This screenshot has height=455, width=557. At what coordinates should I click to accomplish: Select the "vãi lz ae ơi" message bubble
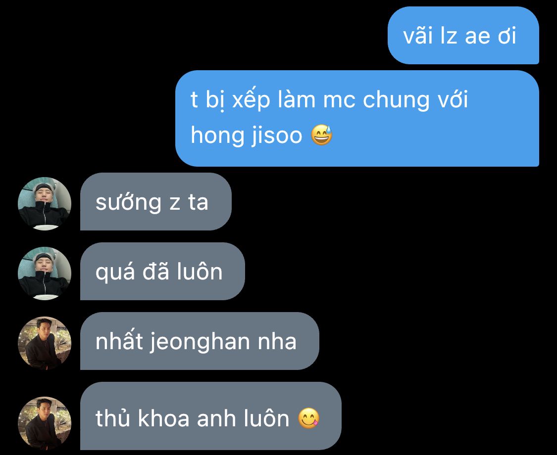click(463, 36)
